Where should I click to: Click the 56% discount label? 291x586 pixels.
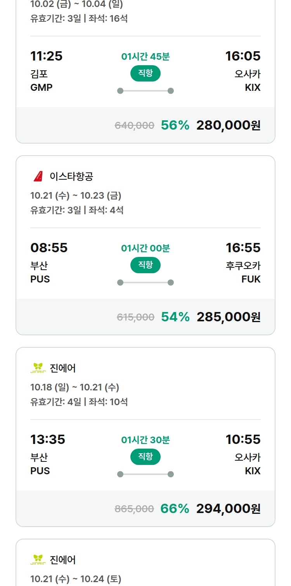175,125
